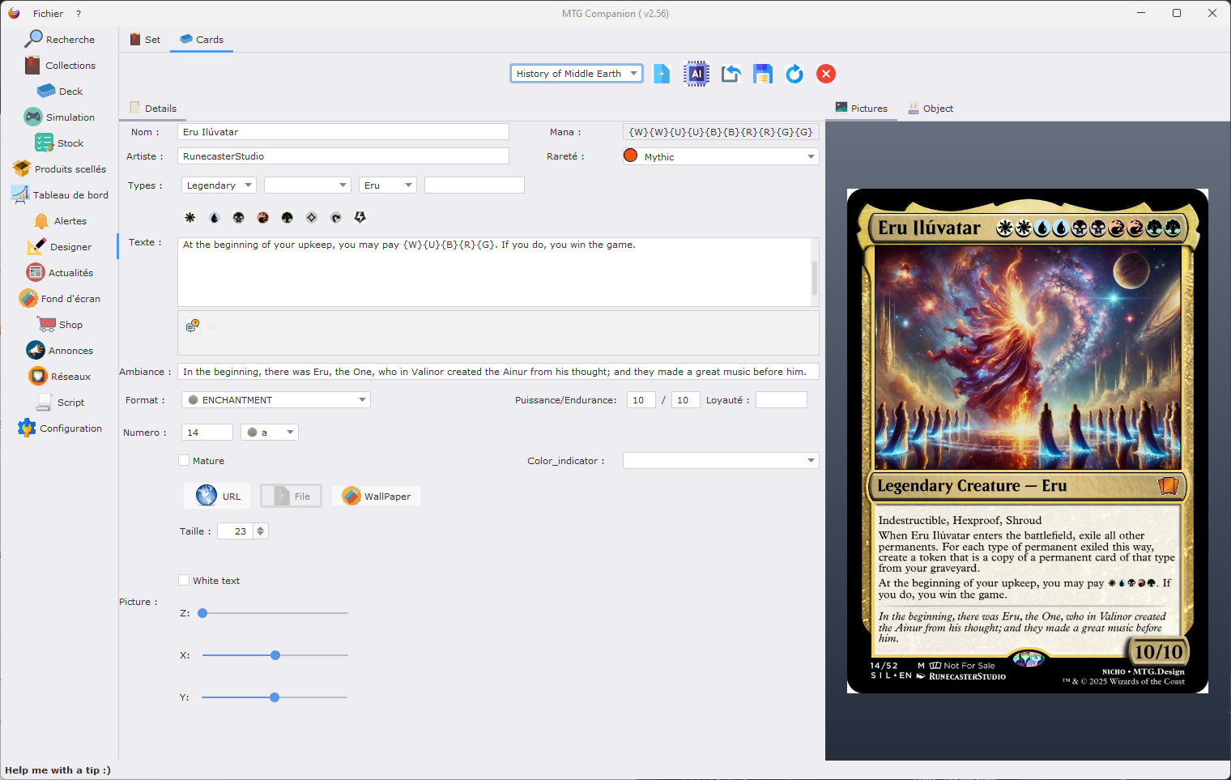
Task: Click the URL button
Action: [x=217, y=496]
